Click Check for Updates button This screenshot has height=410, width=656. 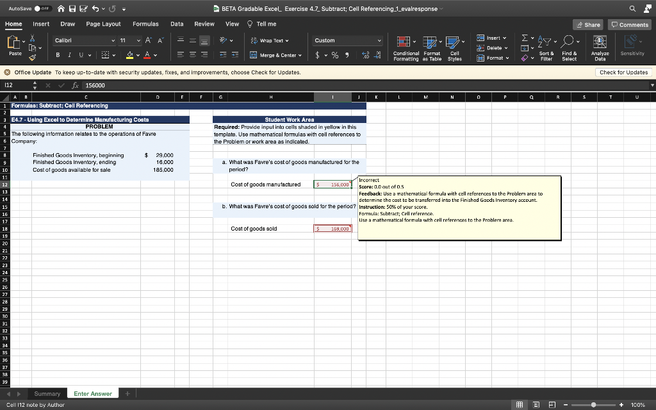[x=623, y=72]
